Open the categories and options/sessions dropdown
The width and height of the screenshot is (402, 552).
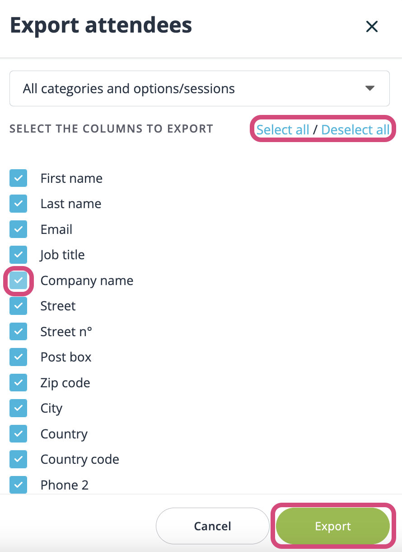199,88
